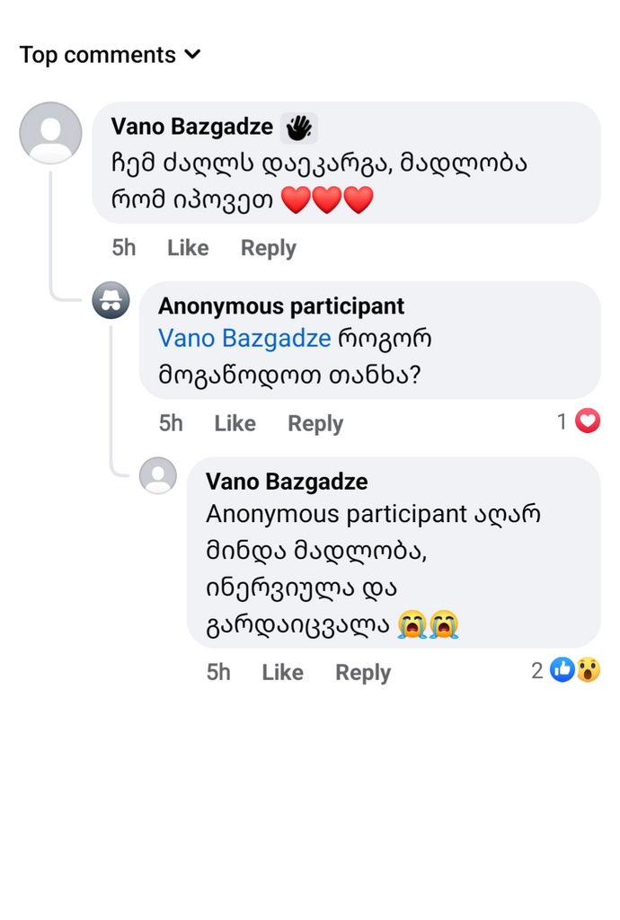
Task: Reply to the Anonymous participant's comment
Action: (x=315, y=423)
